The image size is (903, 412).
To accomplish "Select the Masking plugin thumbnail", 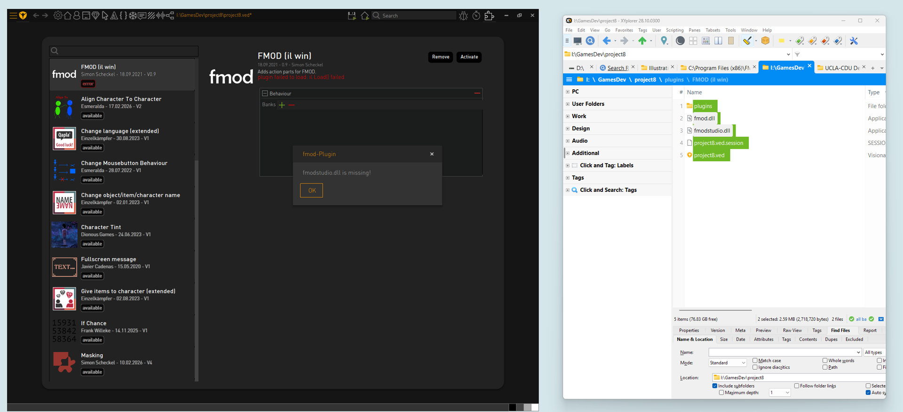I will click(64, 363).
